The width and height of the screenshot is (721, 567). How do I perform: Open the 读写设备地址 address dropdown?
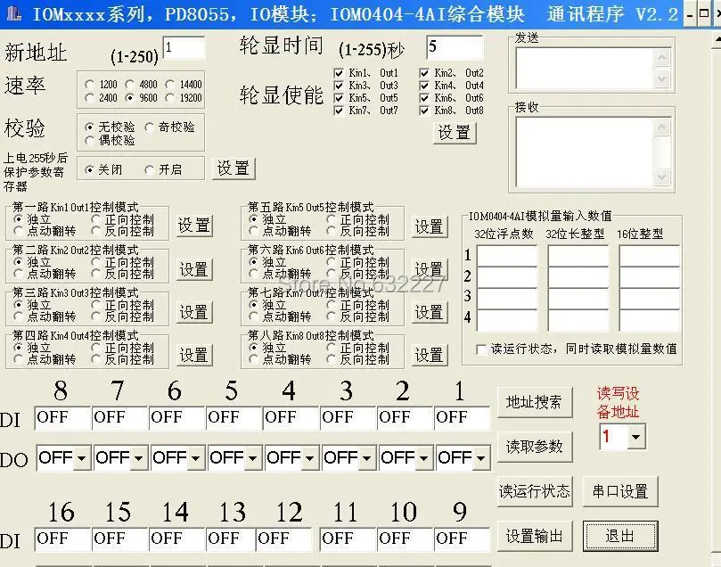636,437
